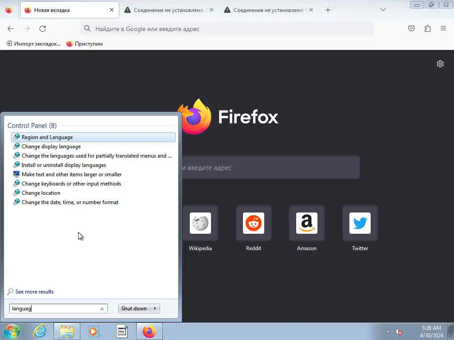
Task: Click the Windows Start orb
Action: click(x=12, y=331)
